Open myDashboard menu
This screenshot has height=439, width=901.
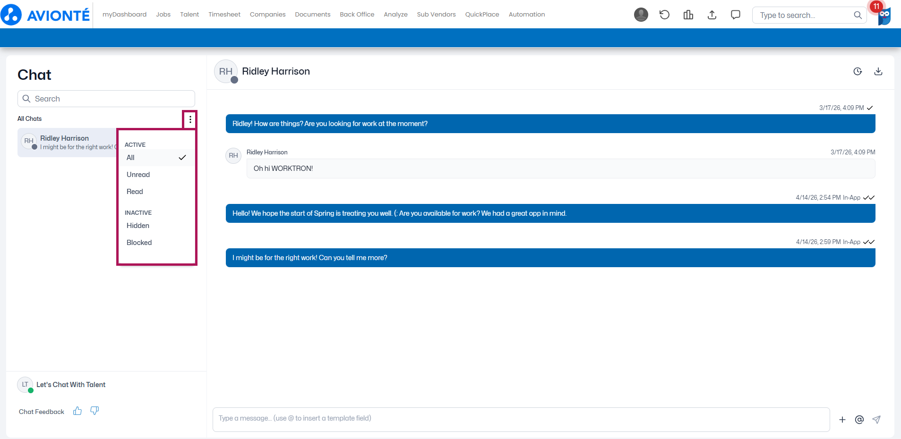(124, 15)
